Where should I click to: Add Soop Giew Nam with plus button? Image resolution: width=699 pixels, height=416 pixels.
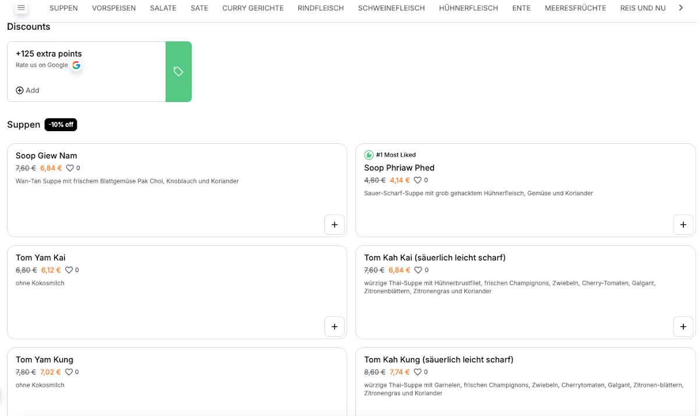[x=334, y=224]
